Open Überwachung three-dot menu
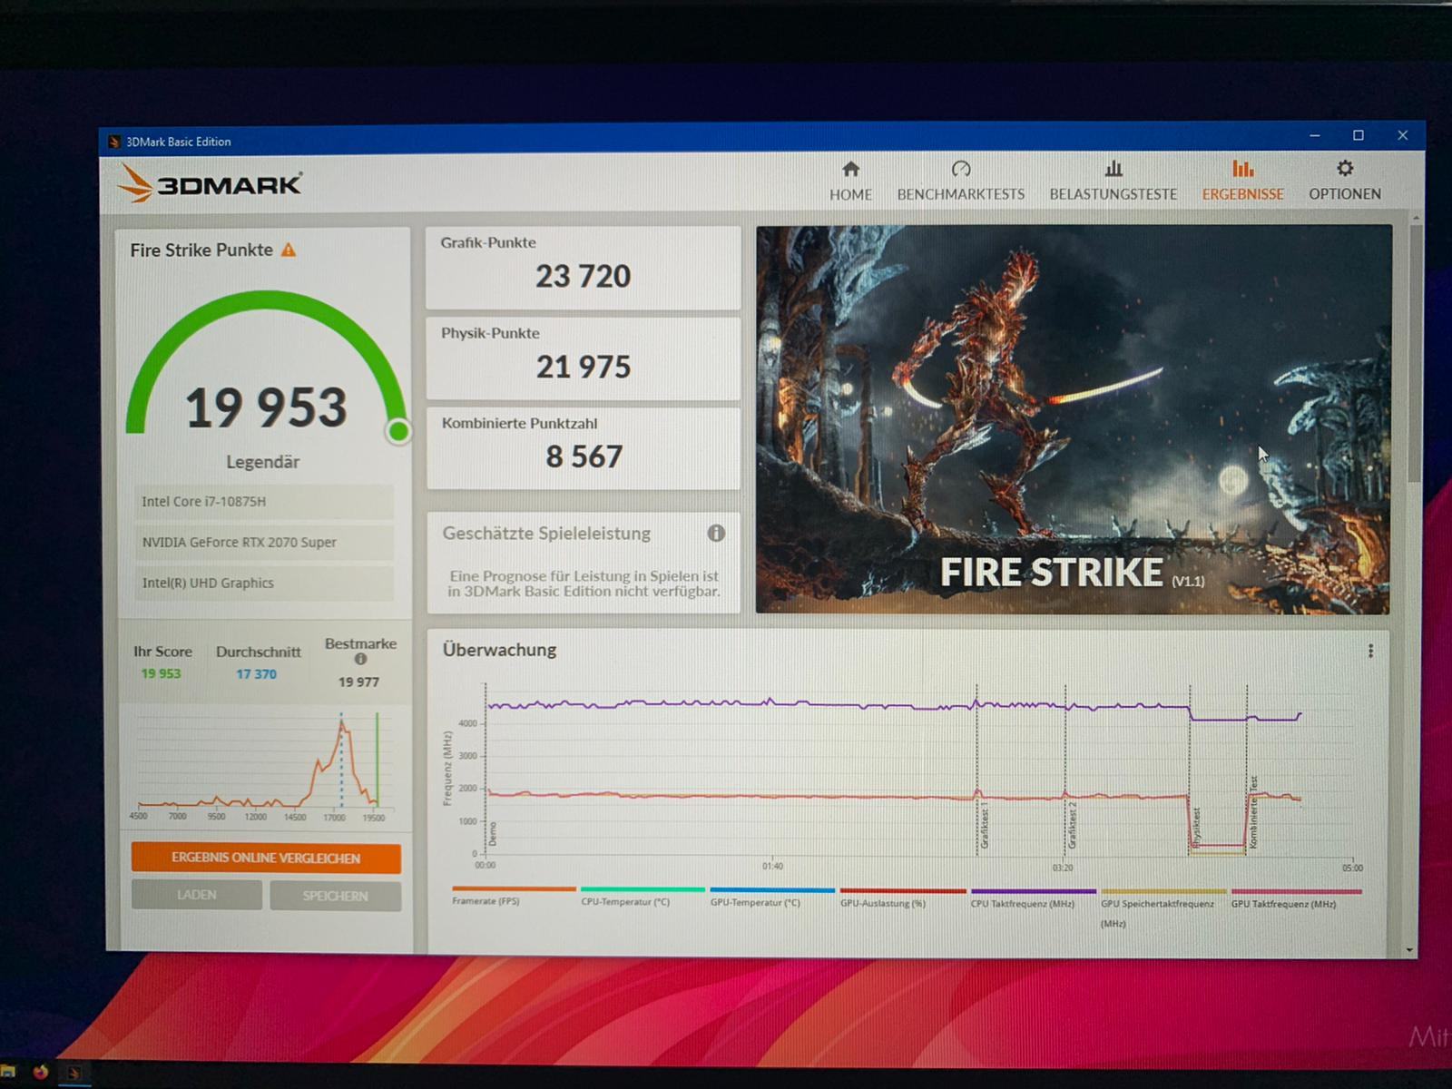The width and height of the screenshot is (1452, 1089). pos(1370,651)
